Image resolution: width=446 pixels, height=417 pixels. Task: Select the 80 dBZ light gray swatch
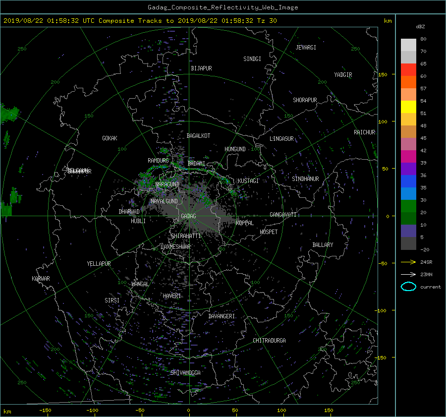(408, 45)
